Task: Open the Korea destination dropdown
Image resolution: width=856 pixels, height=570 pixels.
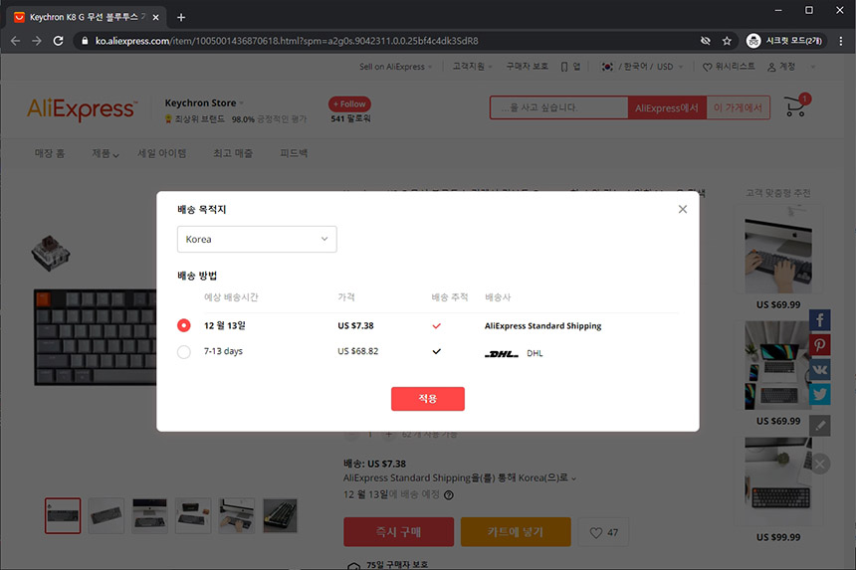Action: click(257, 239)
